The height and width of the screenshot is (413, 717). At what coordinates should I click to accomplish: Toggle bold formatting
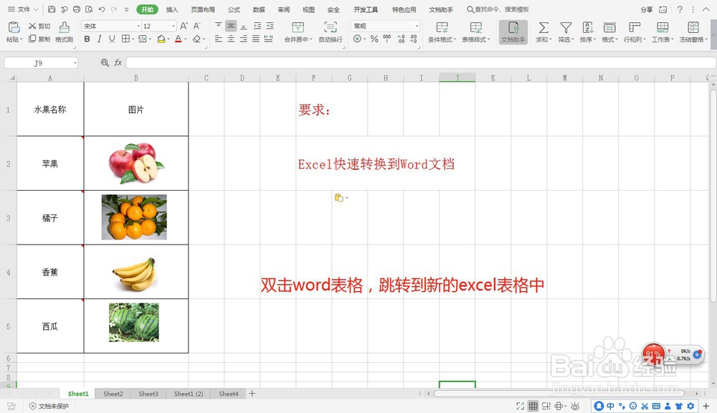[x=86, y=39]
